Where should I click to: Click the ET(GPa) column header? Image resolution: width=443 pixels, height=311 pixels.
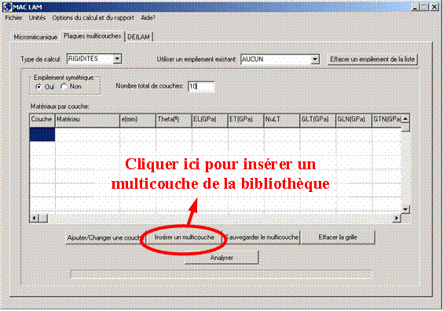pos(246,121)
